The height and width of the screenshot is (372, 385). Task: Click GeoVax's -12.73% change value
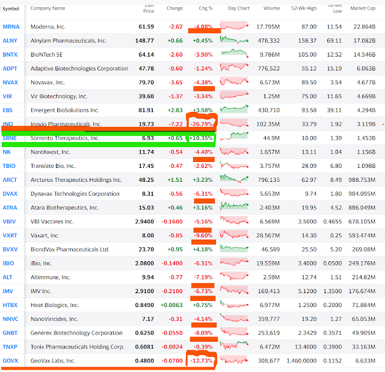point(202,361)
